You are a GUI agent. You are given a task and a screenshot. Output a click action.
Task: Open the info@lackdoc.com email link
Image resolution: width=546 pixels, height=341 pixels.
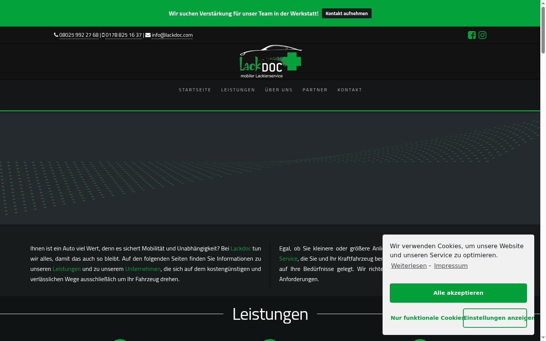[x=172, y=35]
